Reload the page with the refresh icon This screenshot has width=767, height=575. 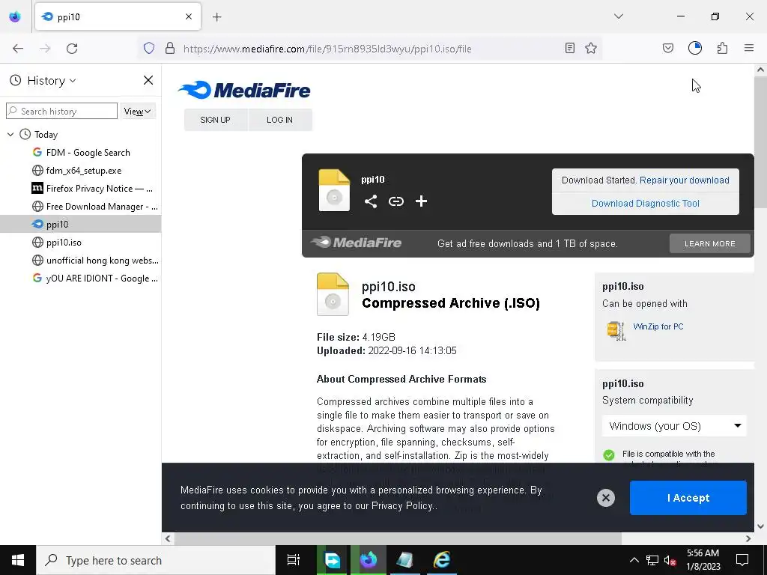coord(72,49)
